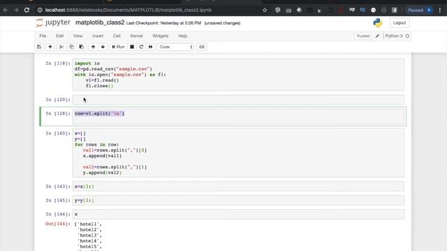Interrupt kernel with stop square icon

[132, 47]
